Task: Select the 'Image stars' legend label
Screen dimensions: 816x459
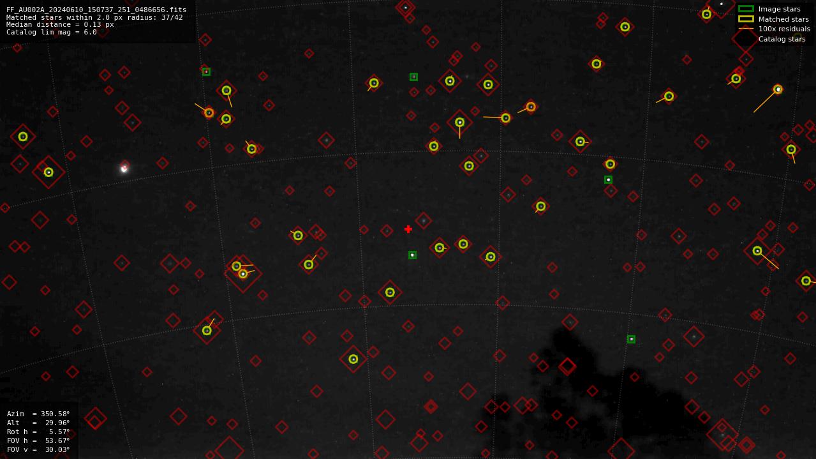Action: coord(779,9)
